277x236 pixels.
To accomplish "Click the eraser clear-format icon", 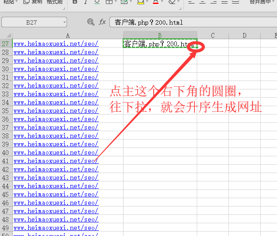I will (172, 2).
